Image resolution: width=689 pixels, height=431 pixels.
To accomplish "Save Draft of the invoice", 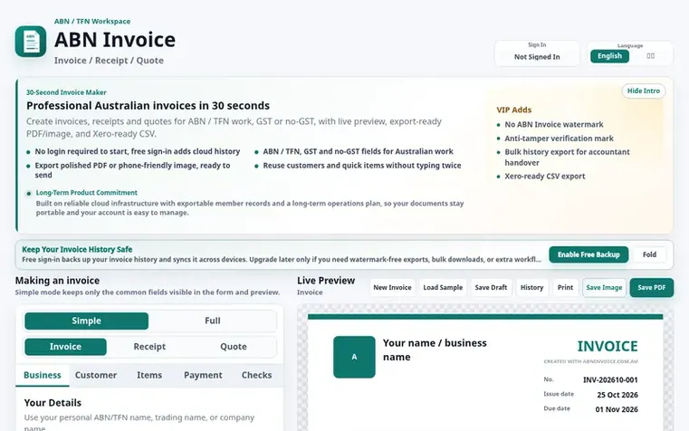I will click(x=491, y=287).
